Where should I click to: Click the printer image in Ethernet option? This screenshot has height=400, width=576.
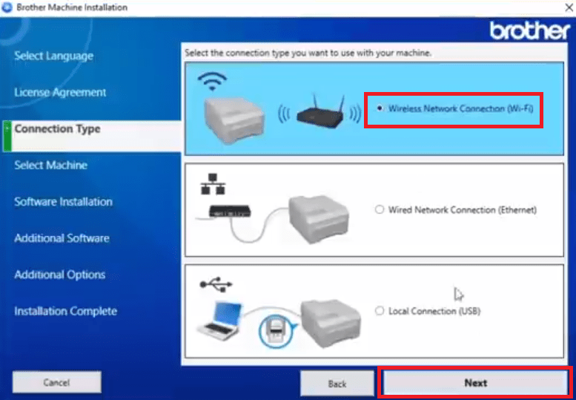(x=319, y=219)
